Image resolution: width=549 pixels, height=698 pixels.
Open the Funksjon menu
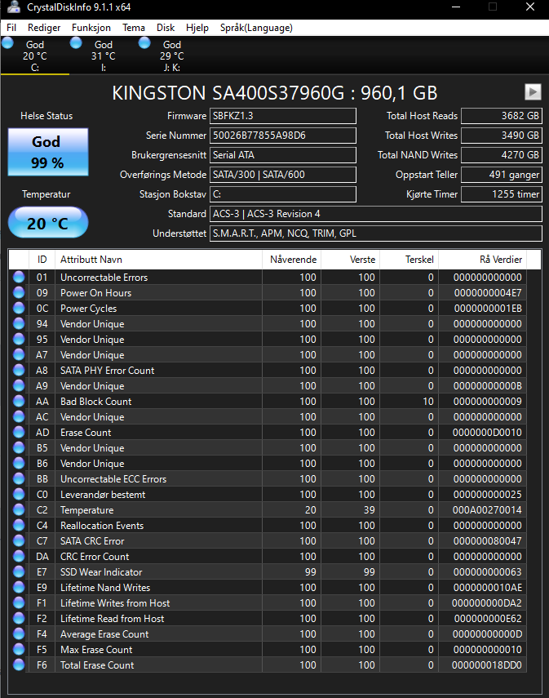point(91,28)
